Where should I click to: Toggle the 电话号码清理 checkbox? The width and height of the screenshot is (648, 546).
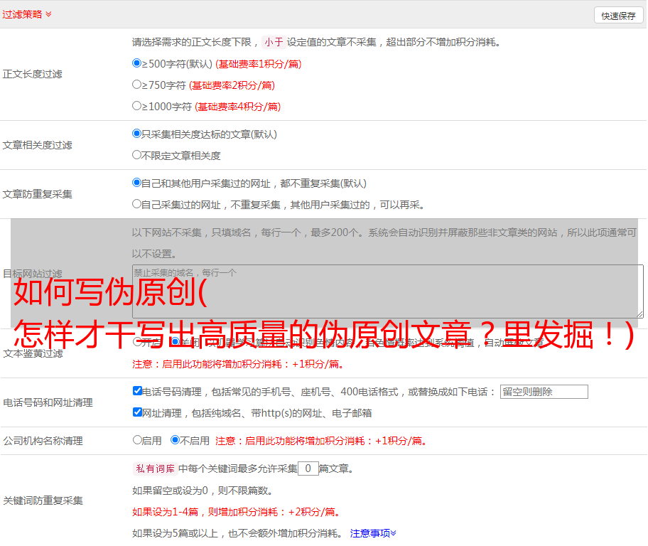pyautogui.click(x=138, y=391)
